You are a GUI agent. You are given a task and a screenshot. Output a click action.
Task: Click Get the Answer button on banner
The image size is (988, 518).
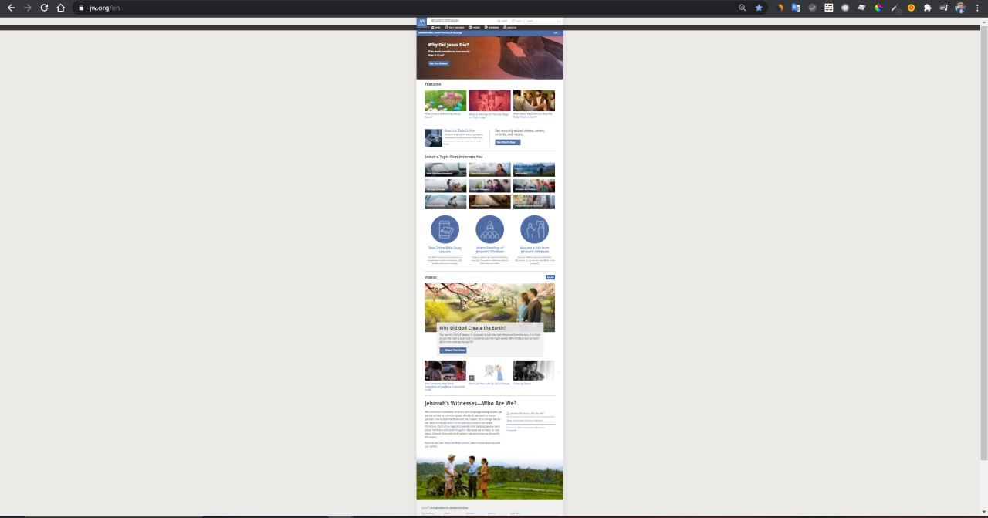click(x=438, y=63)
